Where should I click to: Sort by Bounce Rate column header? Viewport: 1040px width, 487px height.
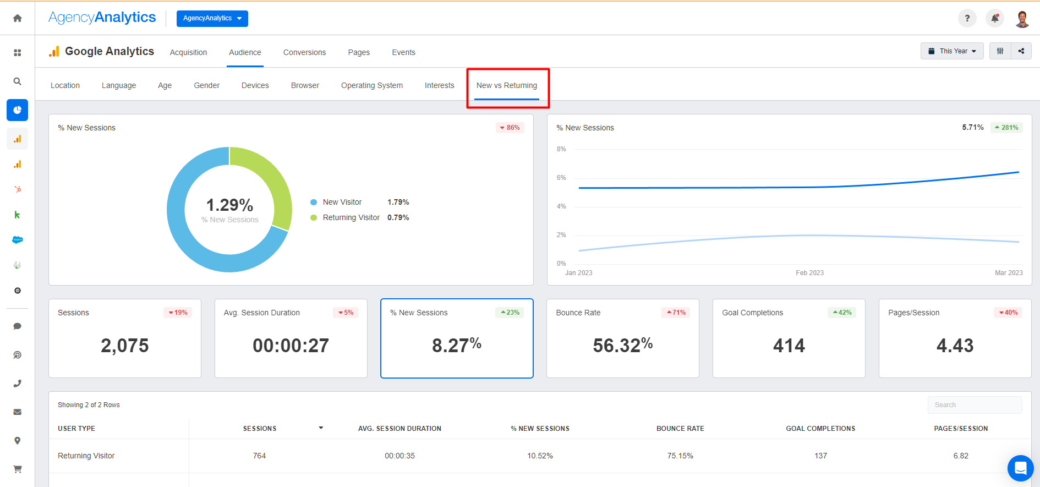(x=680, y=429)
